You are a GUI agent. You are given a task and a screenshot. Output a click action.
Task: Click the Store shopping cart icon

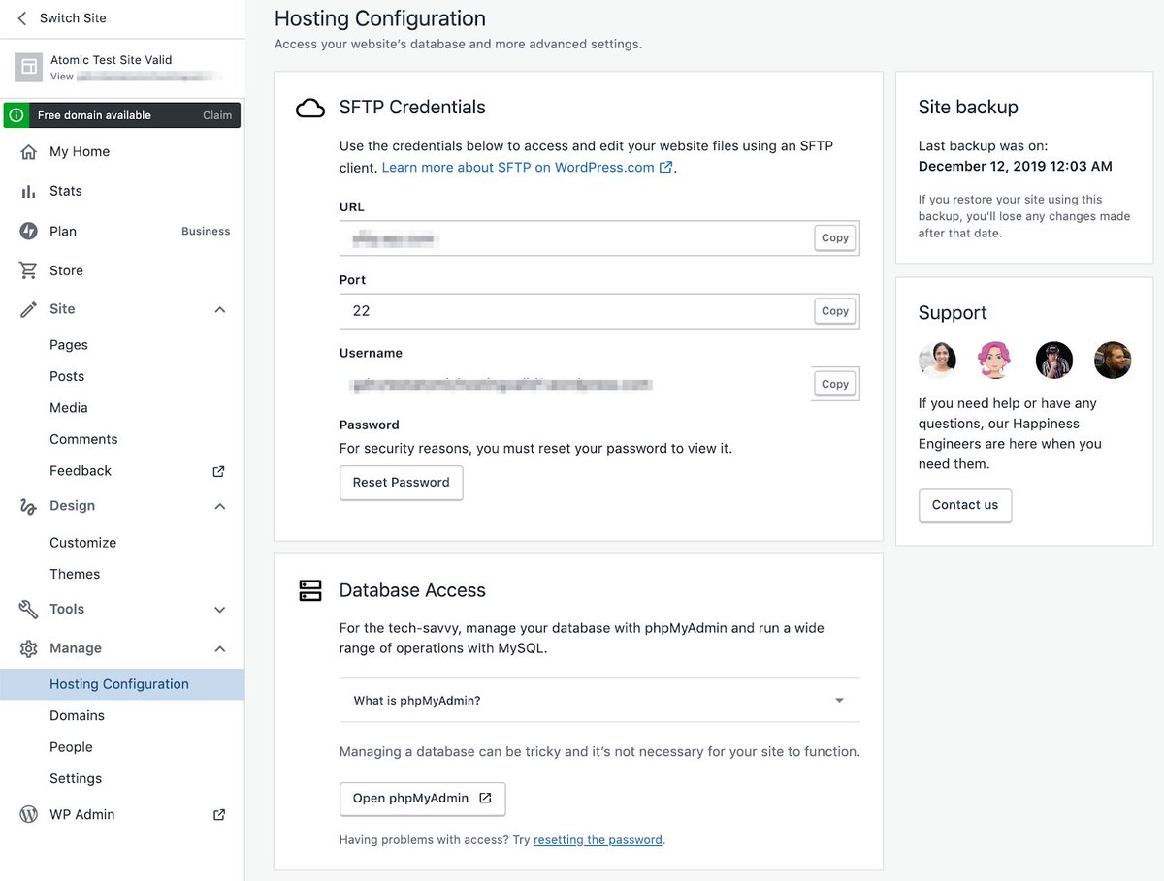pyautogui.click(x=29, y=270)
